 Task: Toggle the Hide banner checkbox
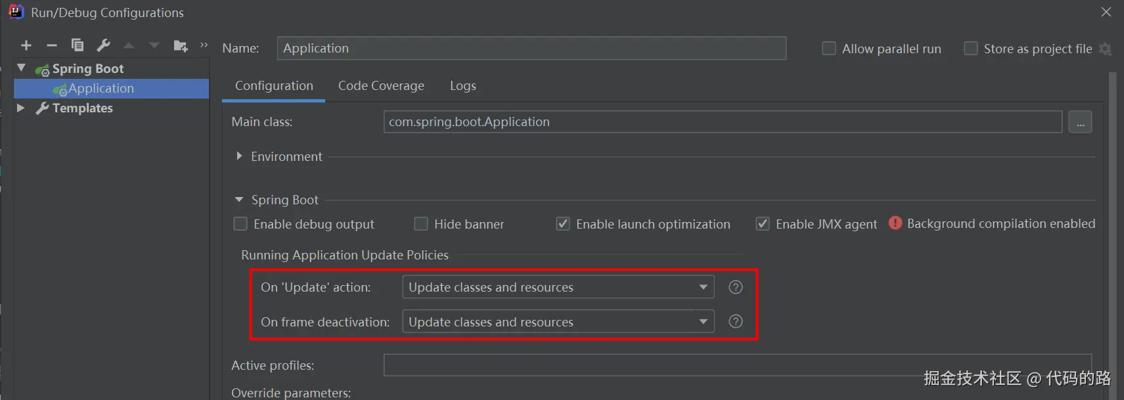click(x=421, y=224)
